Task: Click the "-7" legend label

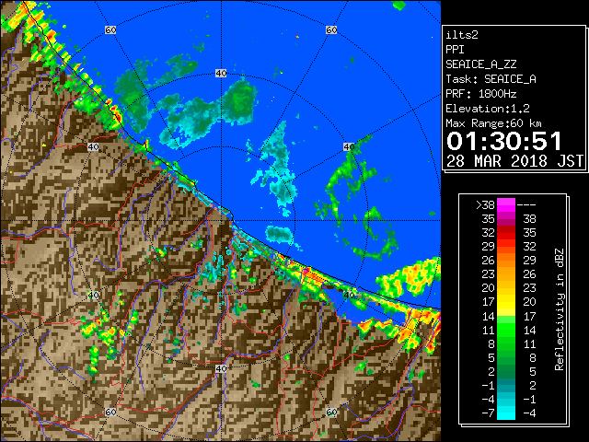Action: pyautogui.click(x=488, y=413)
